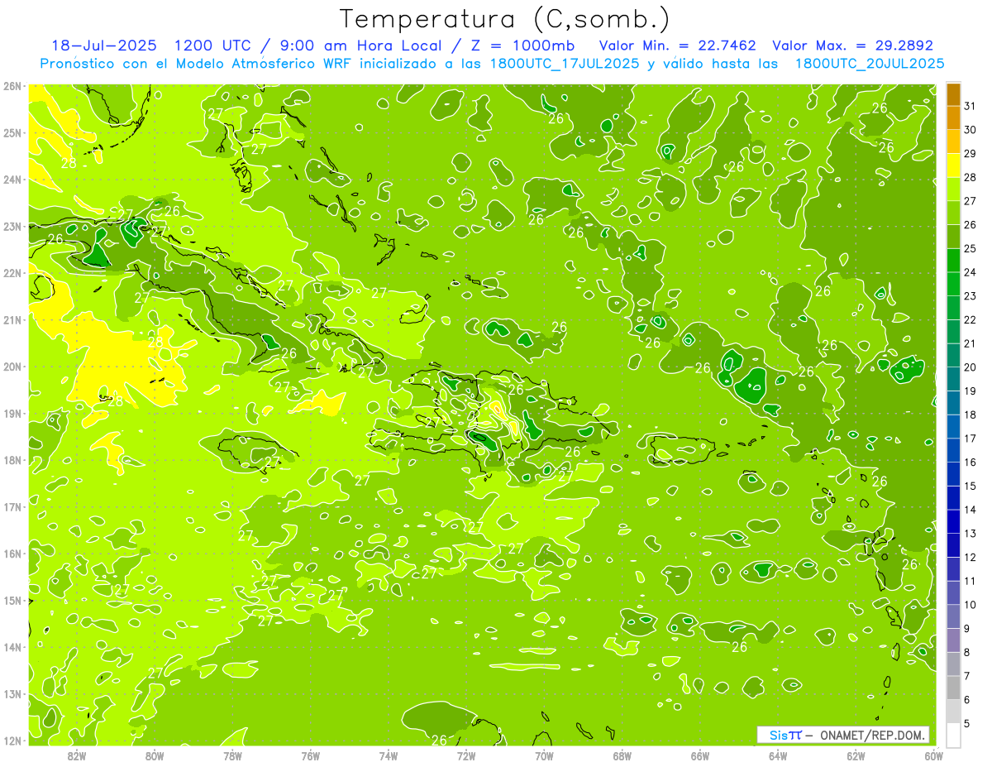This screenshot has width=992, height=767.
Task: Click the longitude axis label '78W'
Action: pyautogui.click(x=232, y=755)
